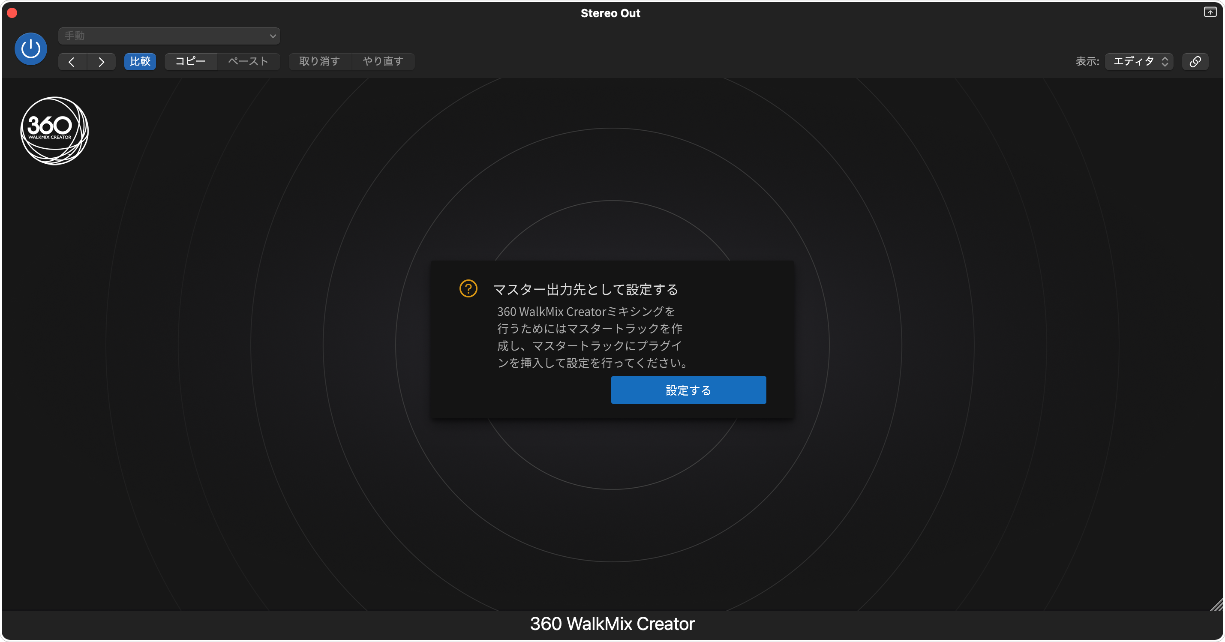Image resolution: width=1225 pixels, height=642 pixels.
Task: Go to next preset with right arrow
Action: (101, 62)
